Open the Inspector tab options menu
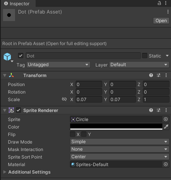The image size is (171, 180). tap(166, 3)
